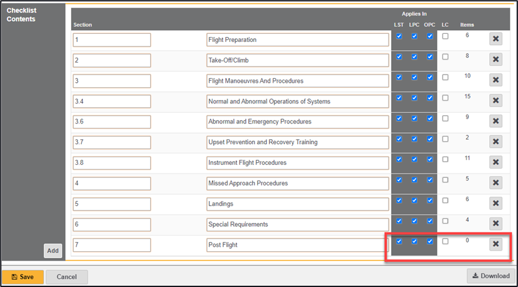Screen dimensions: 518x287
Task: Remove the Abnormal and Emergency Procedures row
Action: (x=495, y=121)
